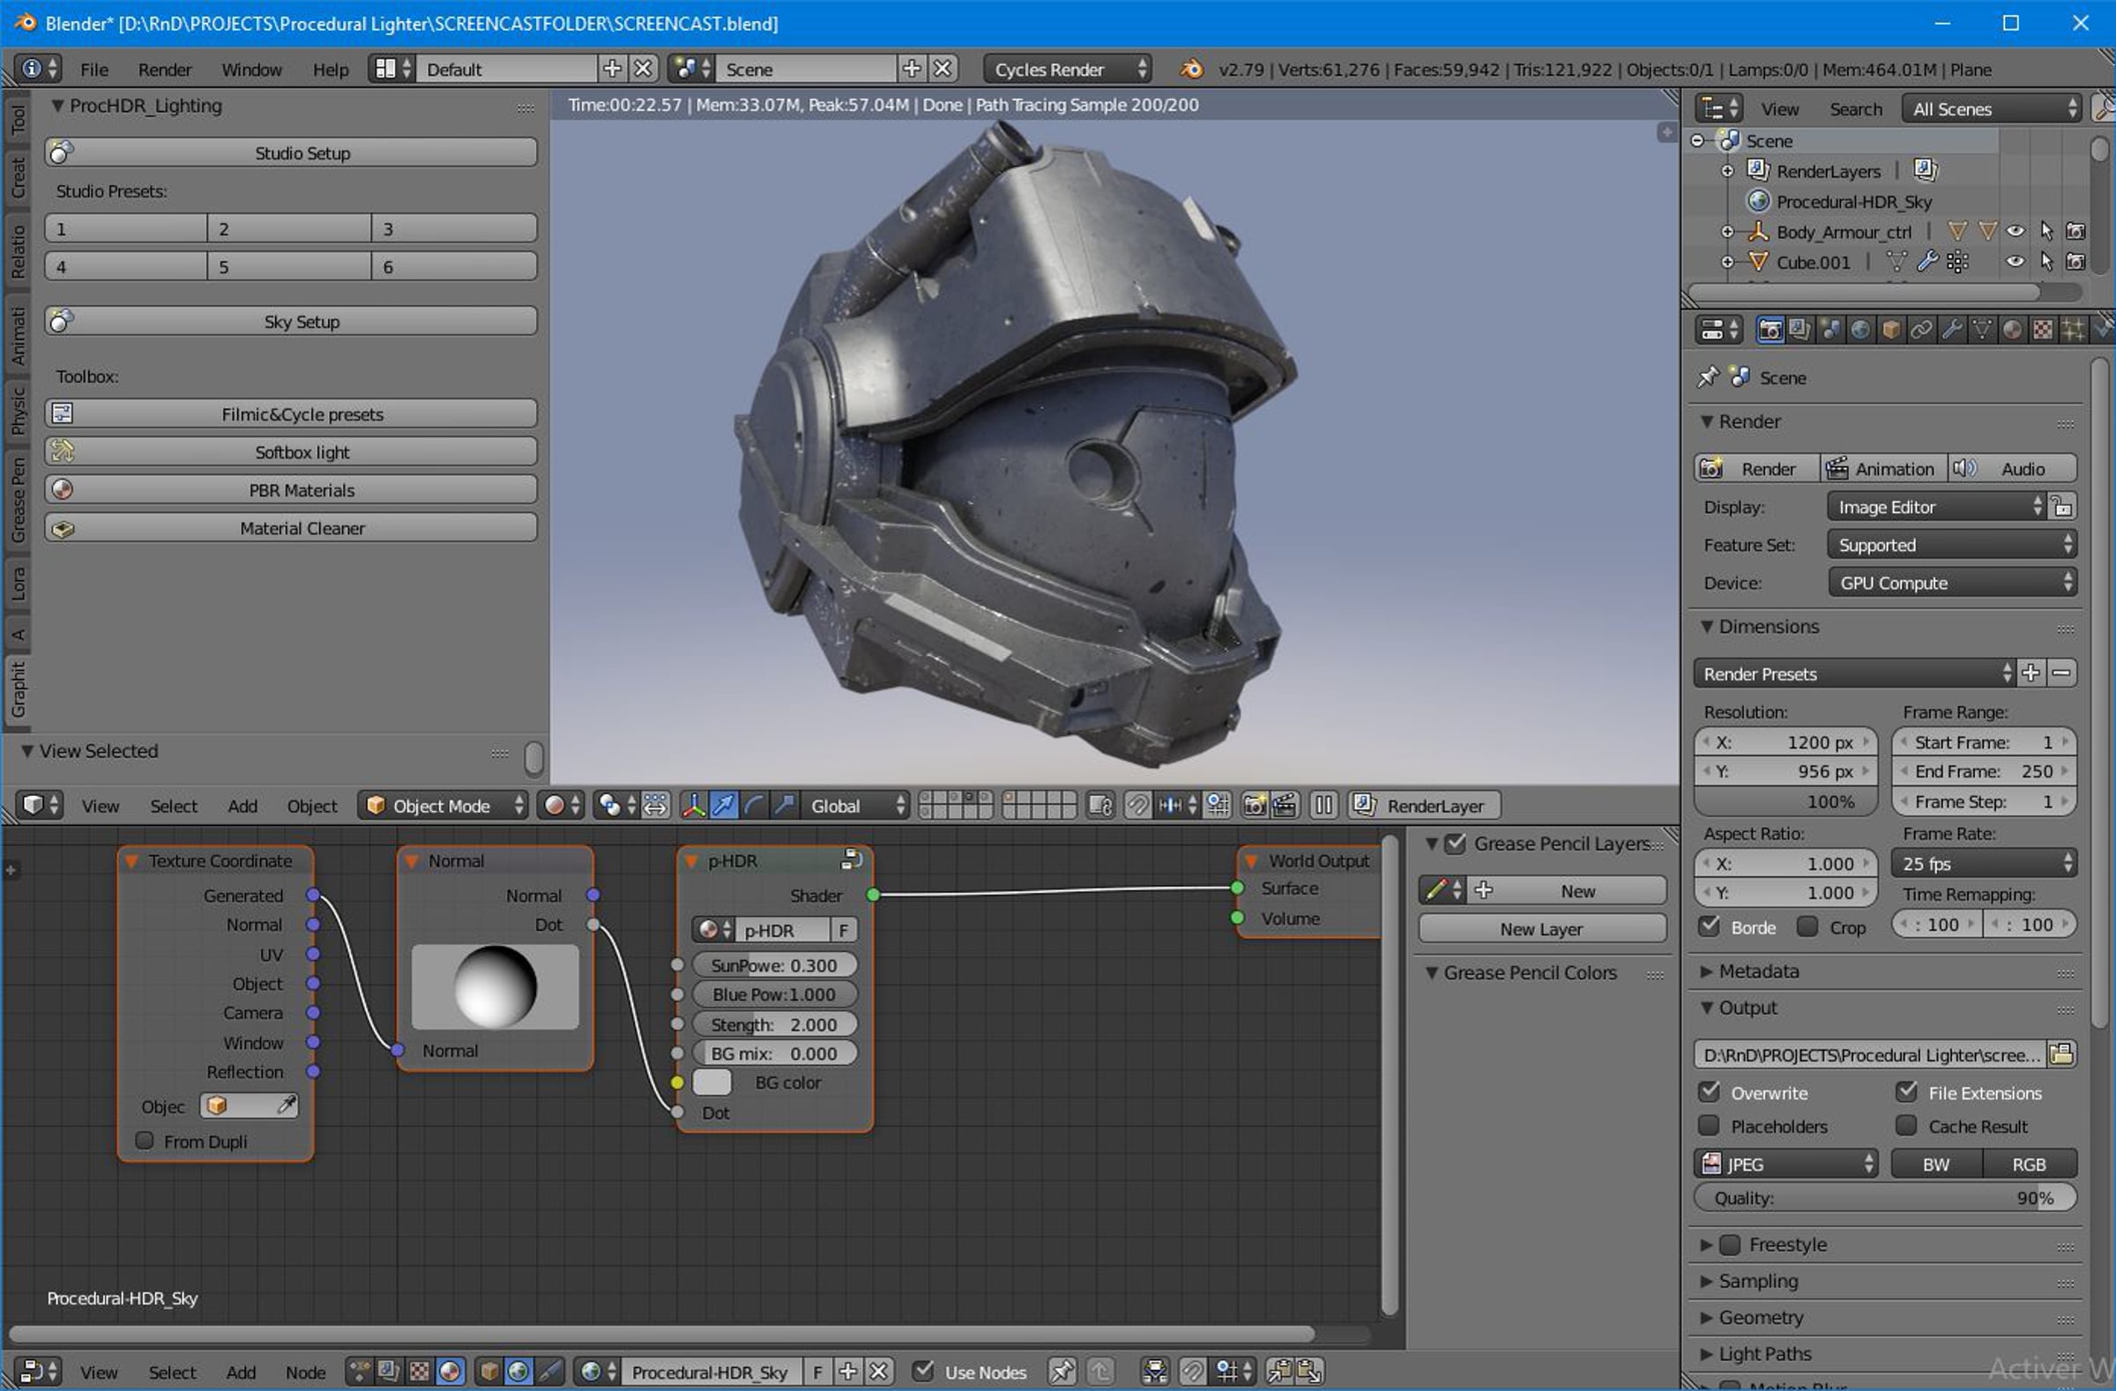Select world shader type icon in node header
The image size is (2116, 1391).
click(x=518, y=1371)
